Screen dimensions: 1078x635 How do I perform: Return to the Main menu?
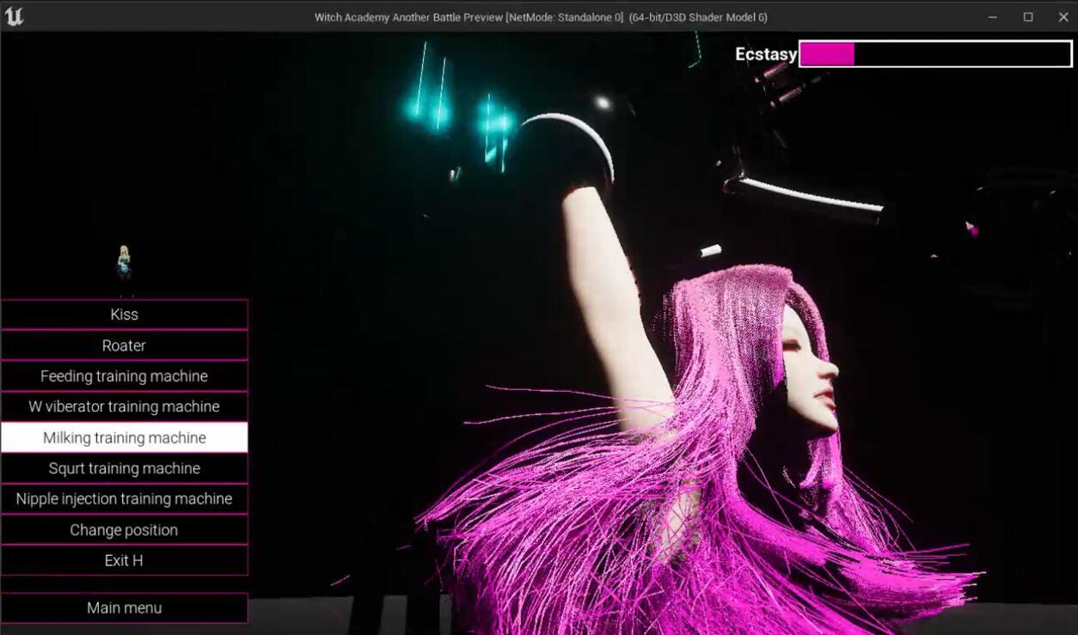(124, 608)
